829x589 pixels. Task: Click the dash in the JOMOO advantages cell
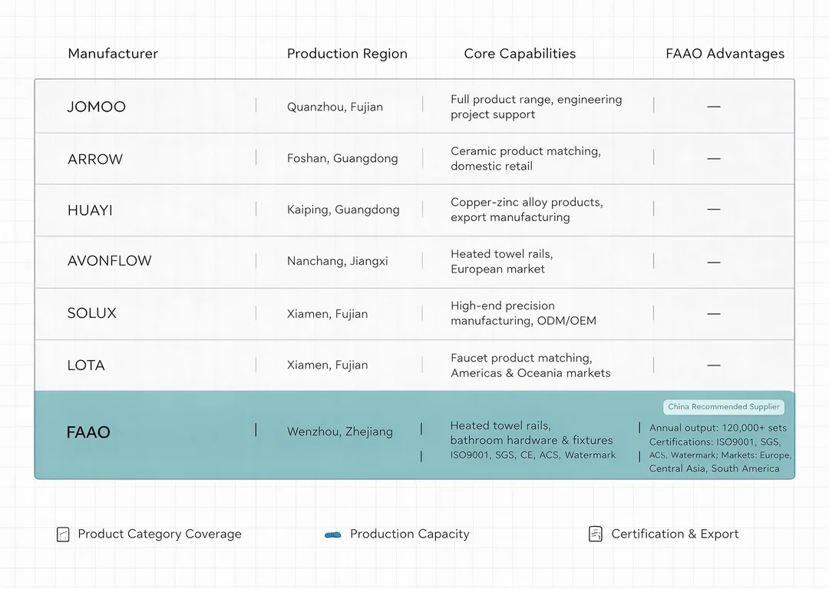pyautogui.click(x=714, y=107)
